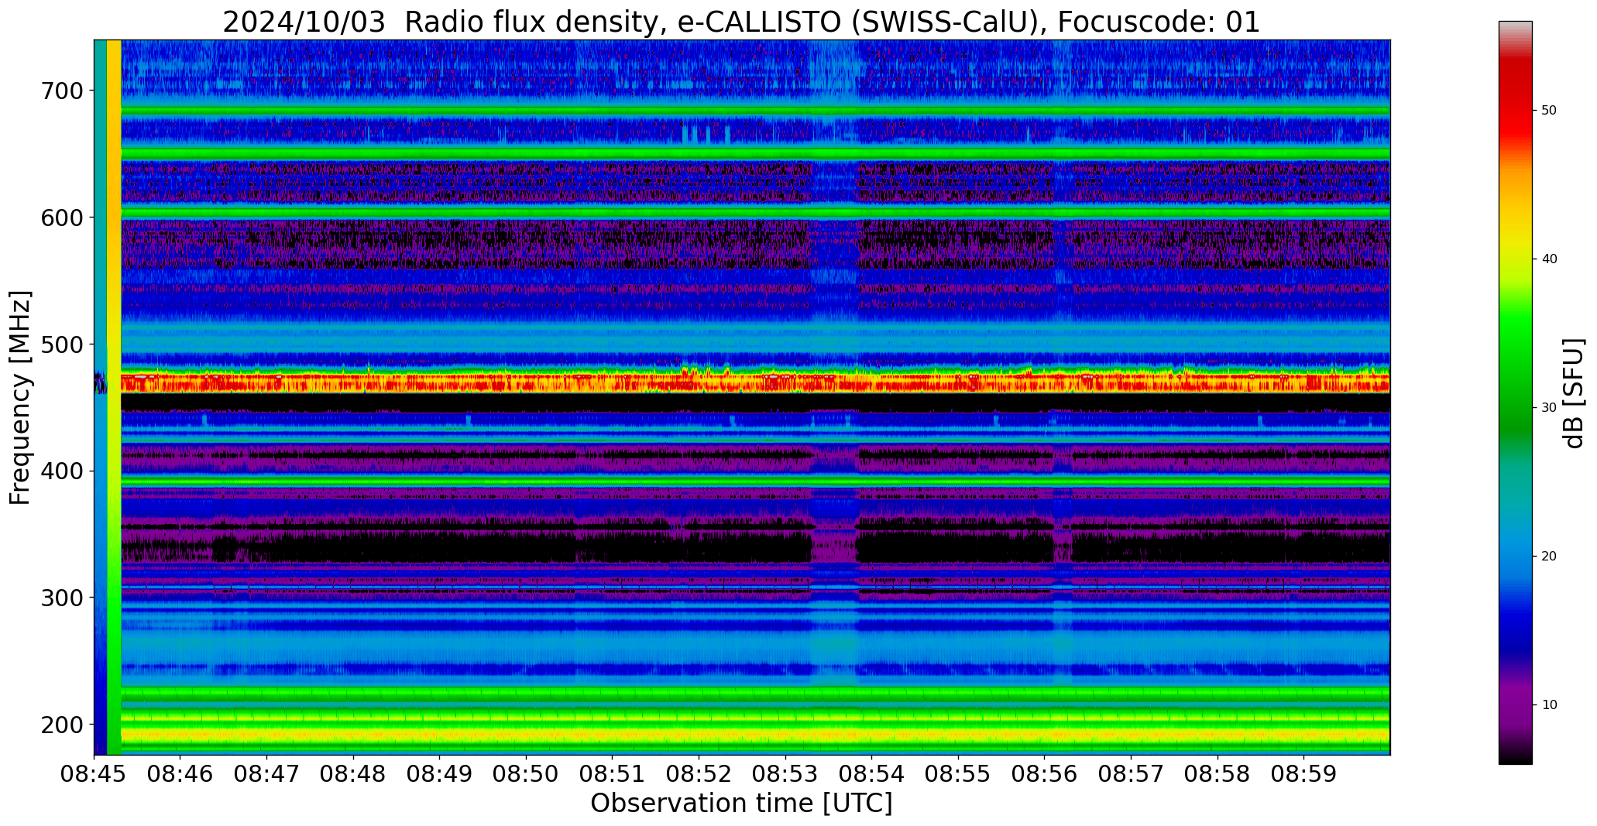Click the 600 frequency tick label
The height and width of the screenshot is (826, 1597).
[x=61, y=218]
